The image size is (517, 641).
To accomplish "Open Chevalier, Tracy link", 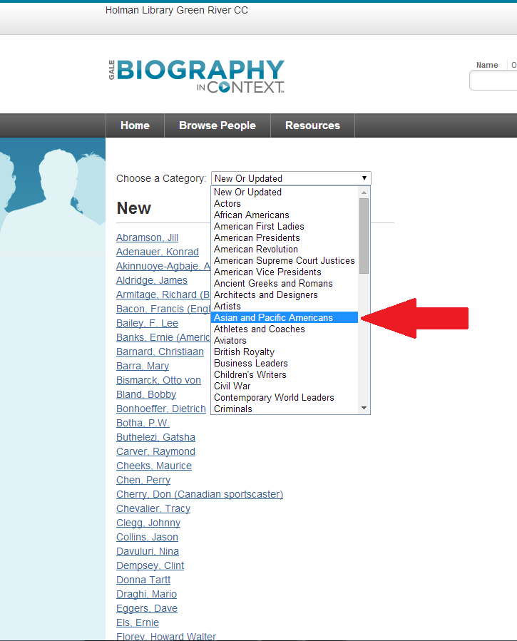I will coord(153,509).
